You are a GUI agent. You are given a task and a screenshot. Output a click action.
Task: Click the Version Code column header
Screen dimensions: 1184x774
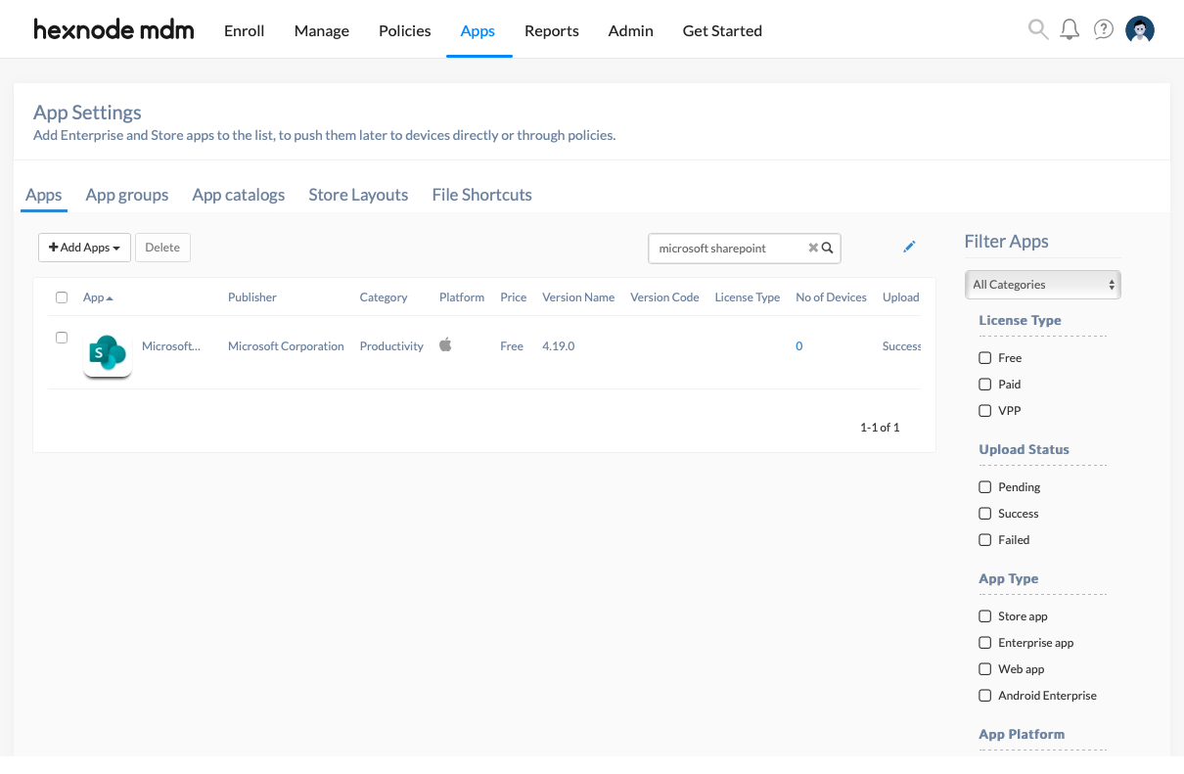click(664, 297)
